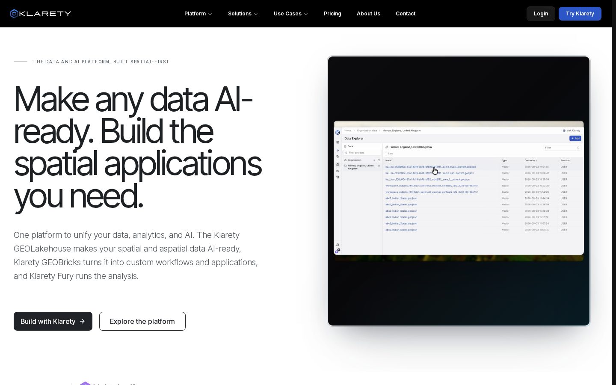Click Home in the demo app breadcrumb
The width and height of the screenshot is (616, 385).
click(x=348, y=130)
